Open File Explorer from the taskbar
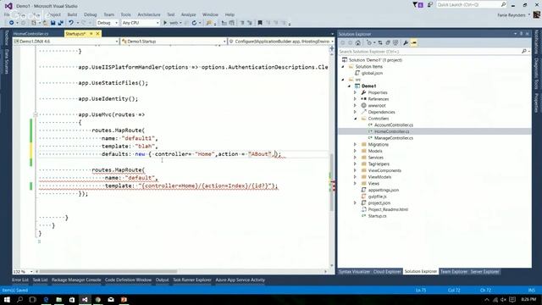Image resolution: width=542 pixels, height=305 pixels. click(x=58, y=299)
